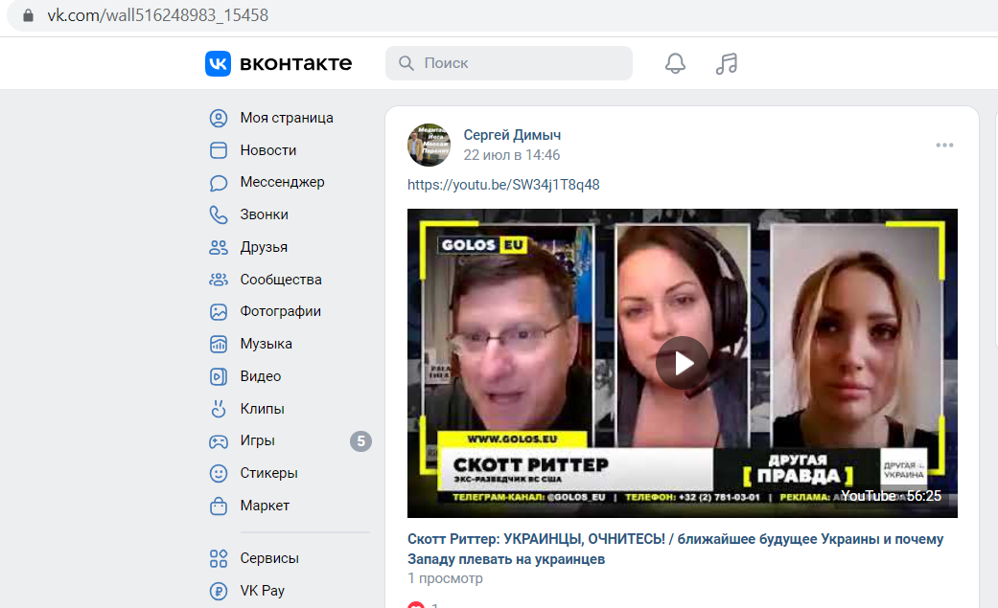Click the browser URL vk.com/wall516248983_15458

click(158, 15)
